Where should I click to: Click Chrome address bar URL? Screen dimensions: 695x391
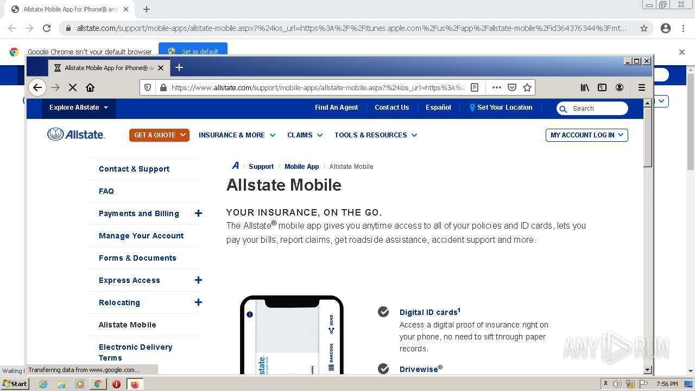(351, 28)
